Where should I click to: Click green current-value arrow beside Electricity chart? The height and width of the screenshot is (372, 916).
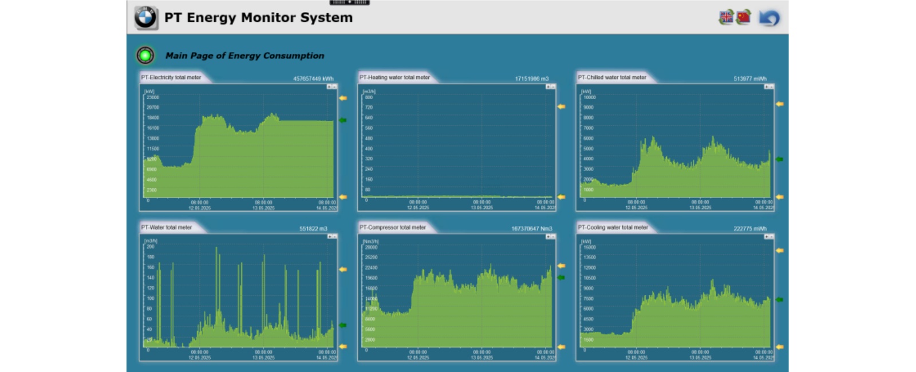pos(343,120)
